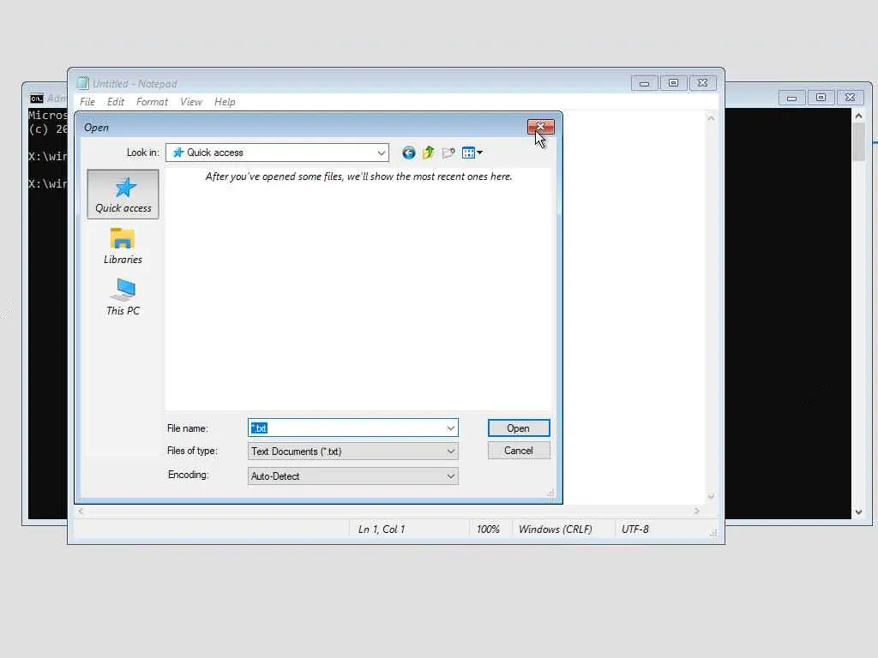The width and height of the screenshot is (878, 658).
Task: Click the Command Prompt scrollbar thumb
Action: (x=858, y=141)
